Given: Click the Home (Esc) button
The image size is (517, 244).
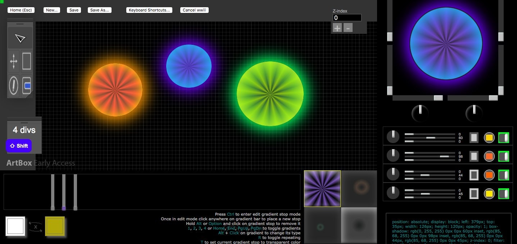Looking at the screenshot, I should pos(21,10).
